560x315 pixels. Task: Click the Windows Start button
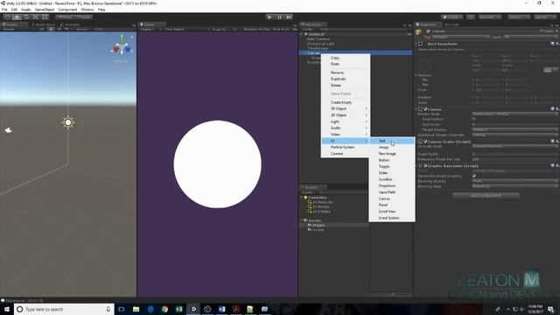click(7, 309)
